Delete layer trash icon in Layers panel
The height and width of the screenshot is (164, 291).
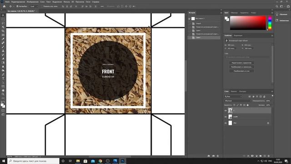click(269, 156)
